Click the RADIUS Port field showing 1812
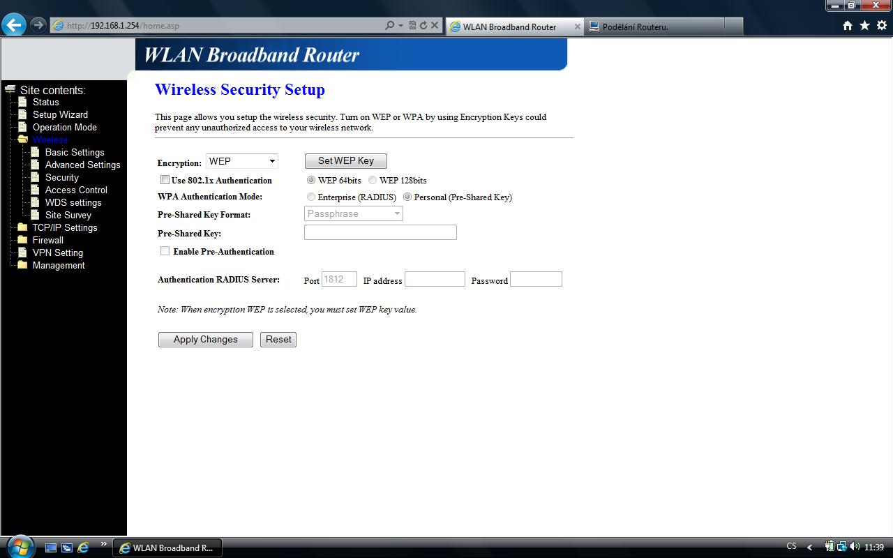 (339, 279)
